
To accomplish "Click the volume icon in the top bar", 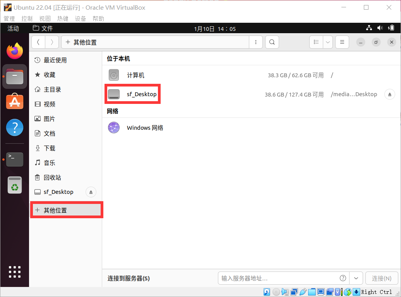I will pyautogui.click(x=380, y=28).
